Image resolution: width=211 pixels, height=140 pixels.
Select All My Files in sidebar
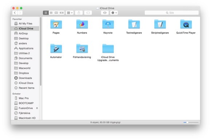pos(25,24)
